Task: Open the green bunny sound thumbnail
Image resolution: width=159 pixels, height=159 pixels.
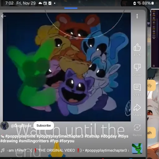Action: click(137, 148)
